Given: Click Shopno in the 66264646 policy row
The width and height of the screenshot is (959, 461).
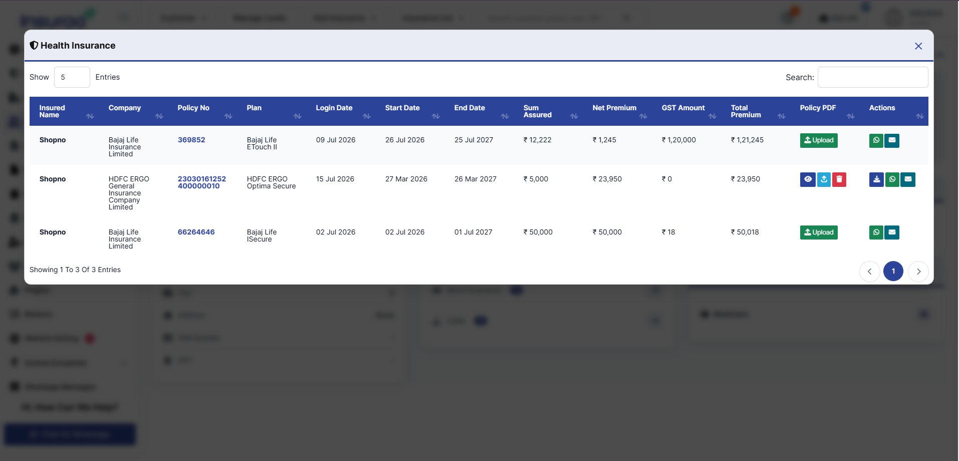Looking at the screenshot, I should (x=53, y=232).
